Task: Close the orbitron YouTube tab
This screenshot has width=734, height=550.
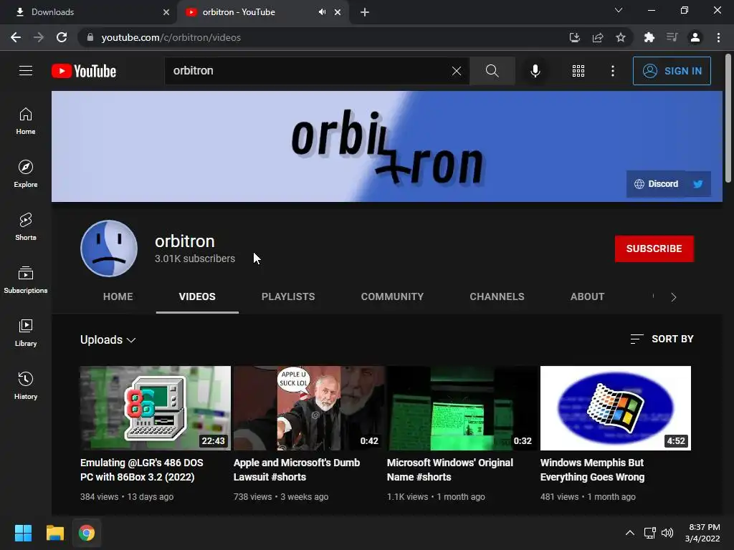Action: 338,12
